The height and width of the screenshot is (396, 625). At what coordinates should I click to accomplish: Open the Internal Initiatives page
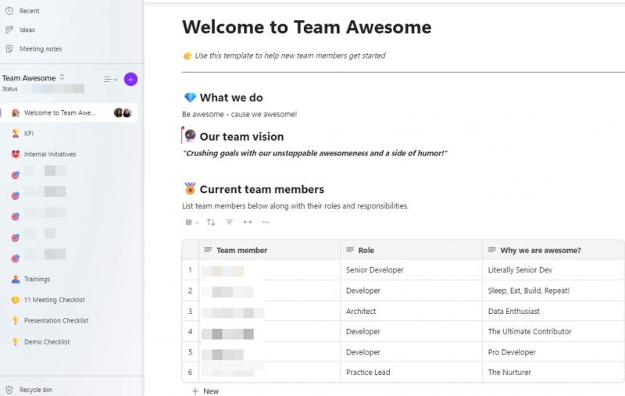[49, 154]
